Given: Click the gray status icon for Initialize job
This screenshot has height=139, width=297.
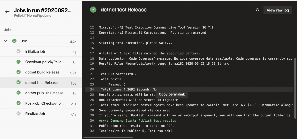Looking at the screenshot, I should coord(19,51).
